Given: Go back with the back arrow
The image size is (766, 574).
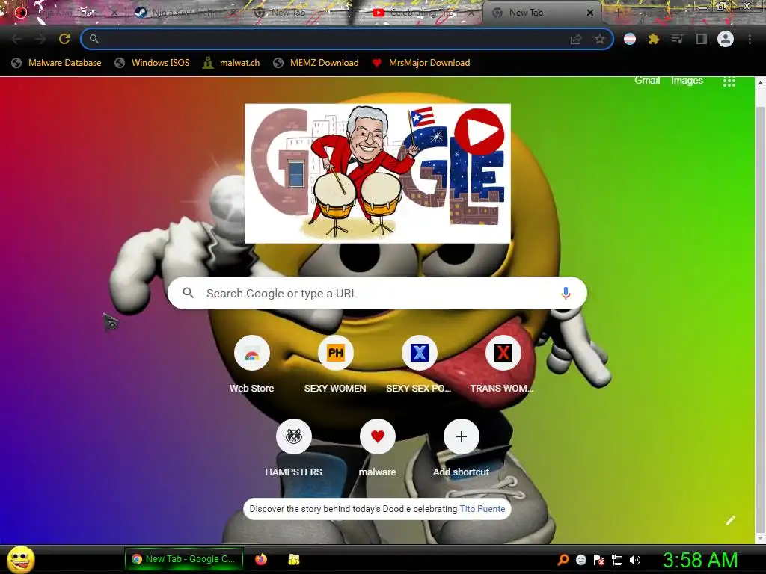Looking at the screenshot, I should pos(16,39).
